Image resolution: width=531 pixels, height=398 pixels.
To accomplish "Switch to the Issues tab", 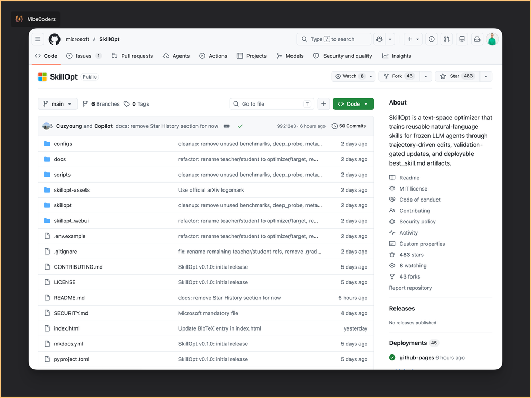I will [84, 56].
